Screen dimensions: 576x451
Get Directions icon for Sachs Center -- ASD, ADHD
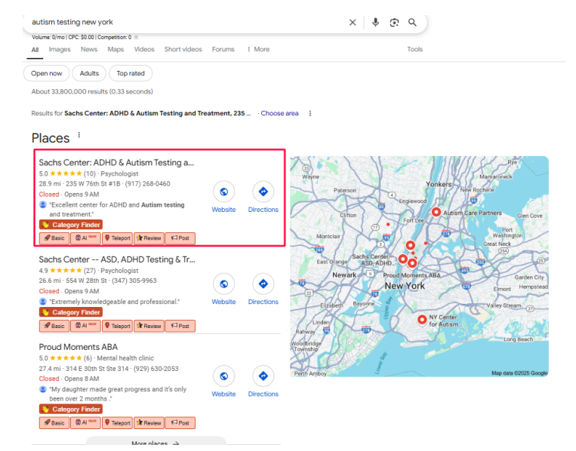tap(263, 284)
